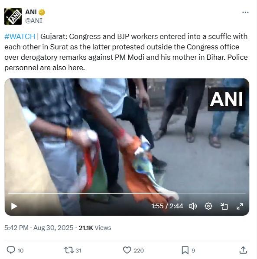Image resolution: width=257 pixels, height=259 pixels.
Task: Open the ANI profile avatar
Action: (x=13, y=16)
